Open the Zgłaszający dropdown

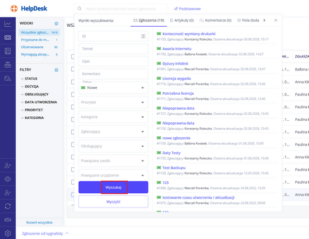tap(113, 131)
